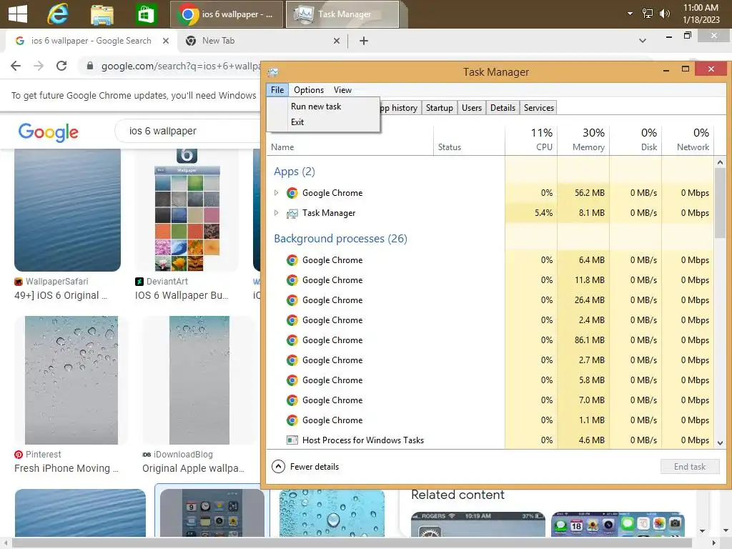This screenshot has height=549, width=732.
Task: Sort processes by the Network column
Action: (x=688, y=141)
